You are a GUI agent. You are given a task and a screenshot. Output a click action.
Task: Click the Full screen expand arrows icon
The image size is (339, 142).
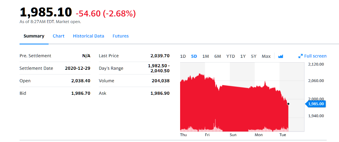point(300,56)
